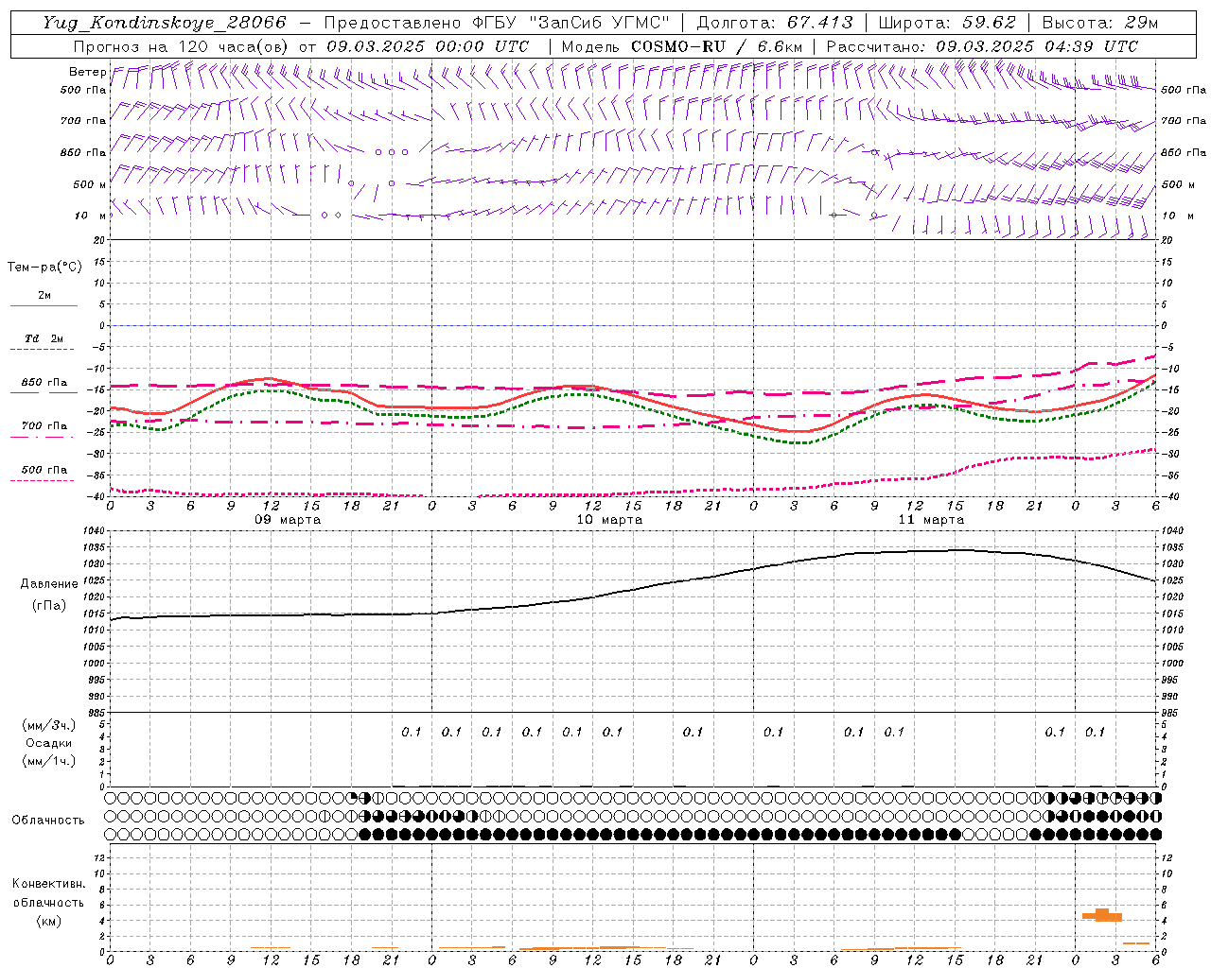Click the Td 2м legend label
The image size is (1211, 968).
pyautogui.click(x=44, y=338)
